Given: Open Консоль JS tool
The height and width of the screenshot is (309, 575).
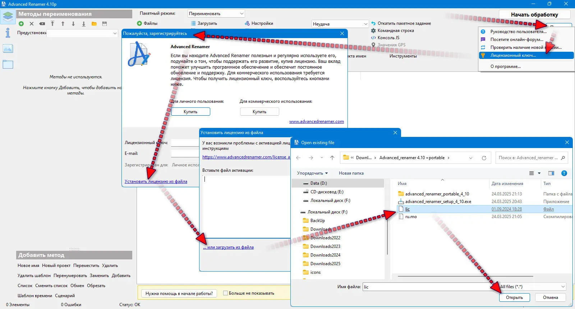Looking at the screenshot, I should pyautogui.click(x=385, y=38).
